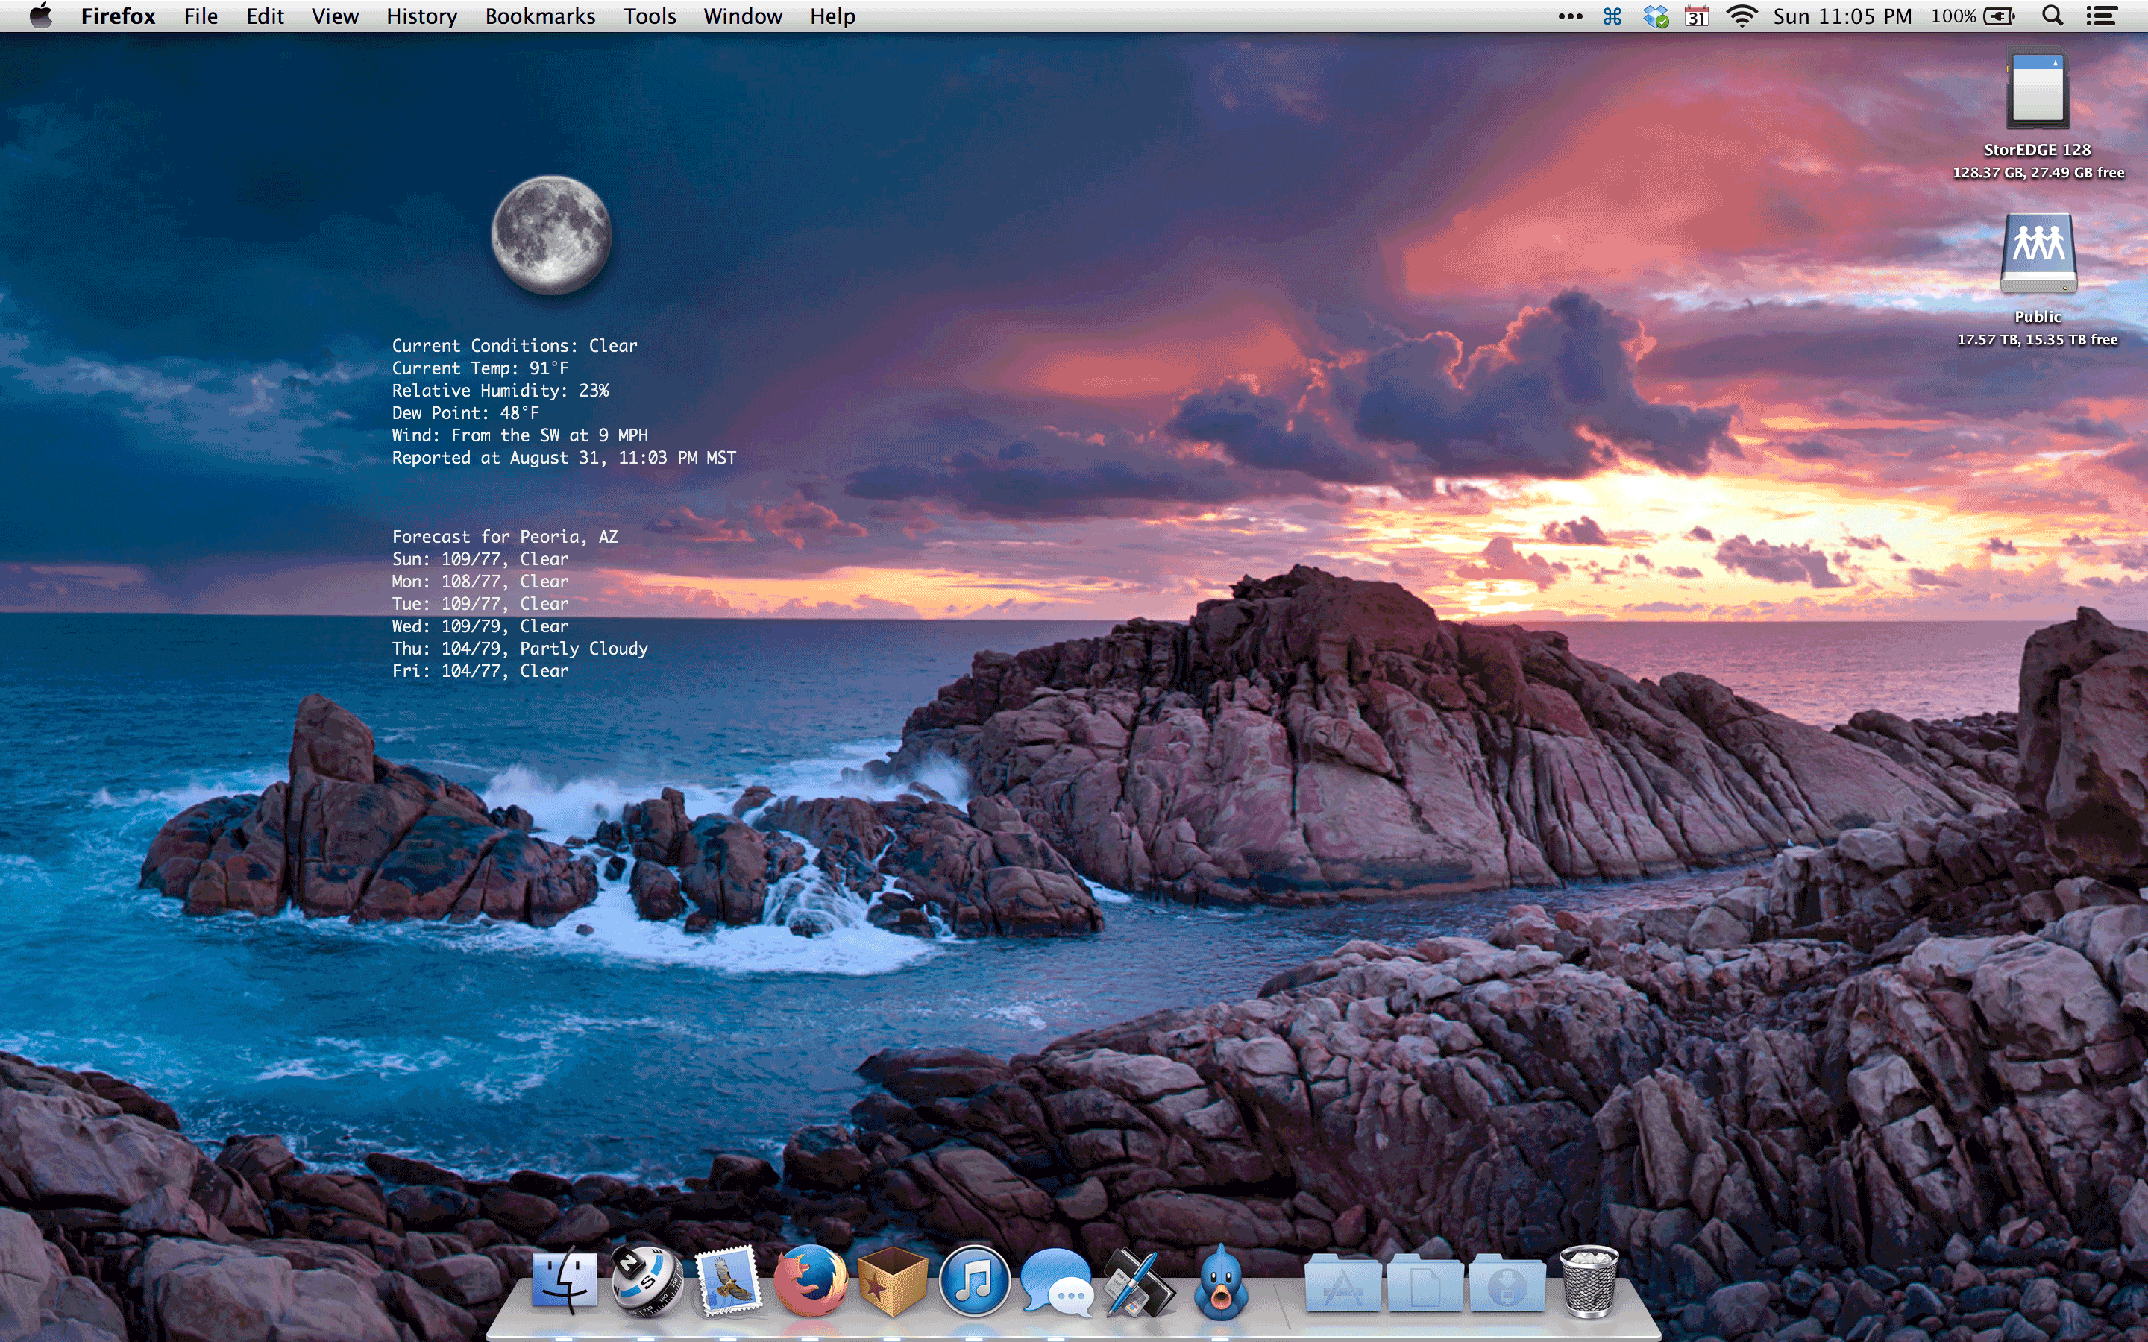Viewport: 2148px width, 1342px height.
Task: Open the Tools menu in menu bar
Action: click(x=649, y=16)
